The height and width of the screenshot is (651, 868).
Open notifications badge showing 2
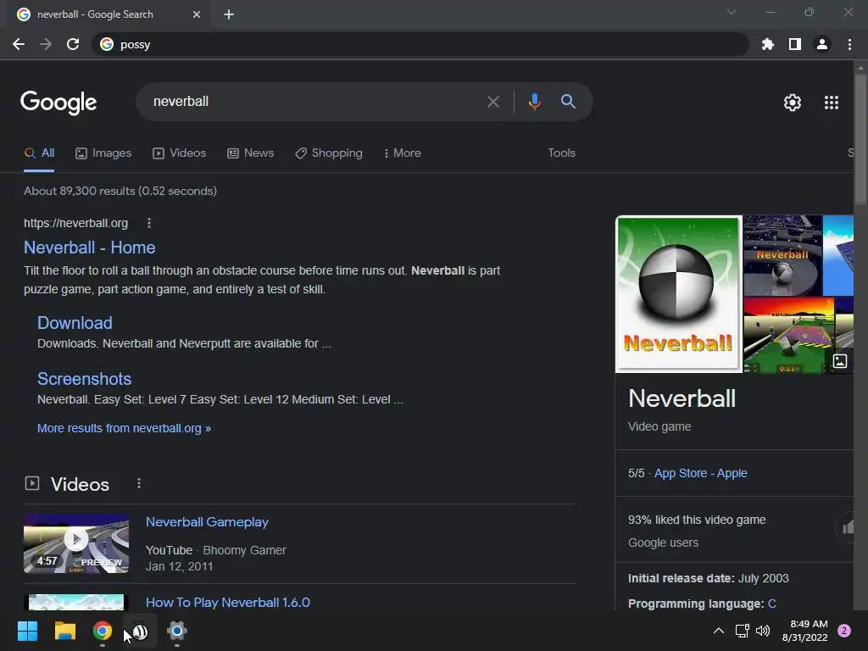pyautogui.click(x=844, y=631)
